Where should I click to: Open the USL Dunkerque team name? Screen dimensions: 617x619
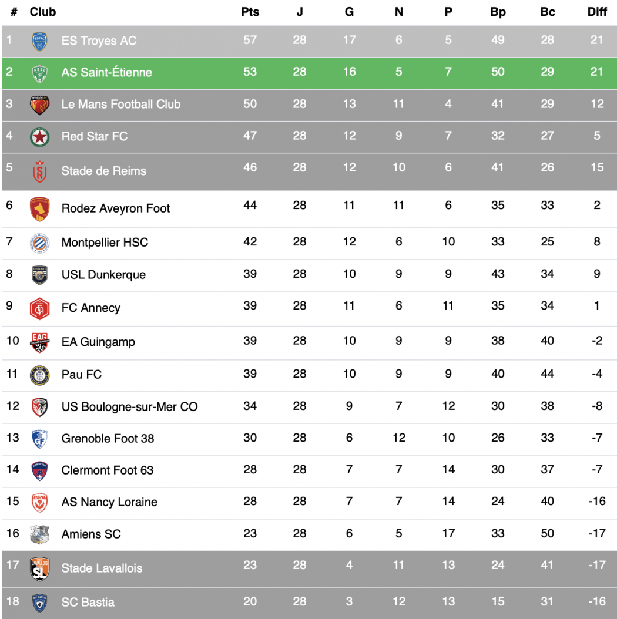pyautogui.click(x=103, y=275)
